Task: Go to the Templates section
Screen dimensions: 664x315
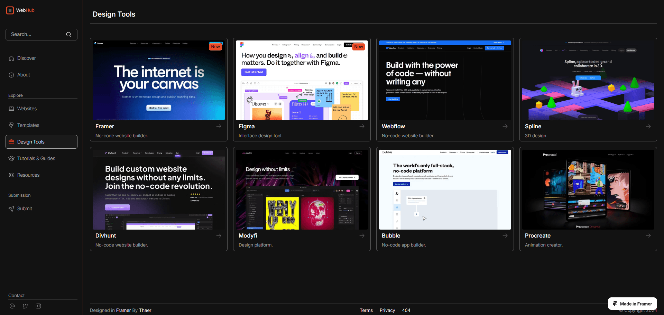Action: (41, 125)
